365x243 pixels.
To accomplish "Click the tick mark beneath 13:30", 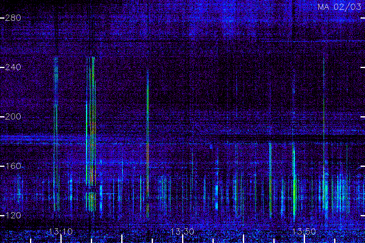I will click(x=182, y=239).
